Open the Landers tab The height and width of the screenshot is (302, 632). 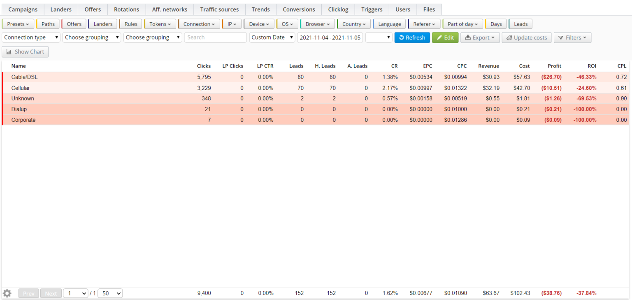click(61, 9)
